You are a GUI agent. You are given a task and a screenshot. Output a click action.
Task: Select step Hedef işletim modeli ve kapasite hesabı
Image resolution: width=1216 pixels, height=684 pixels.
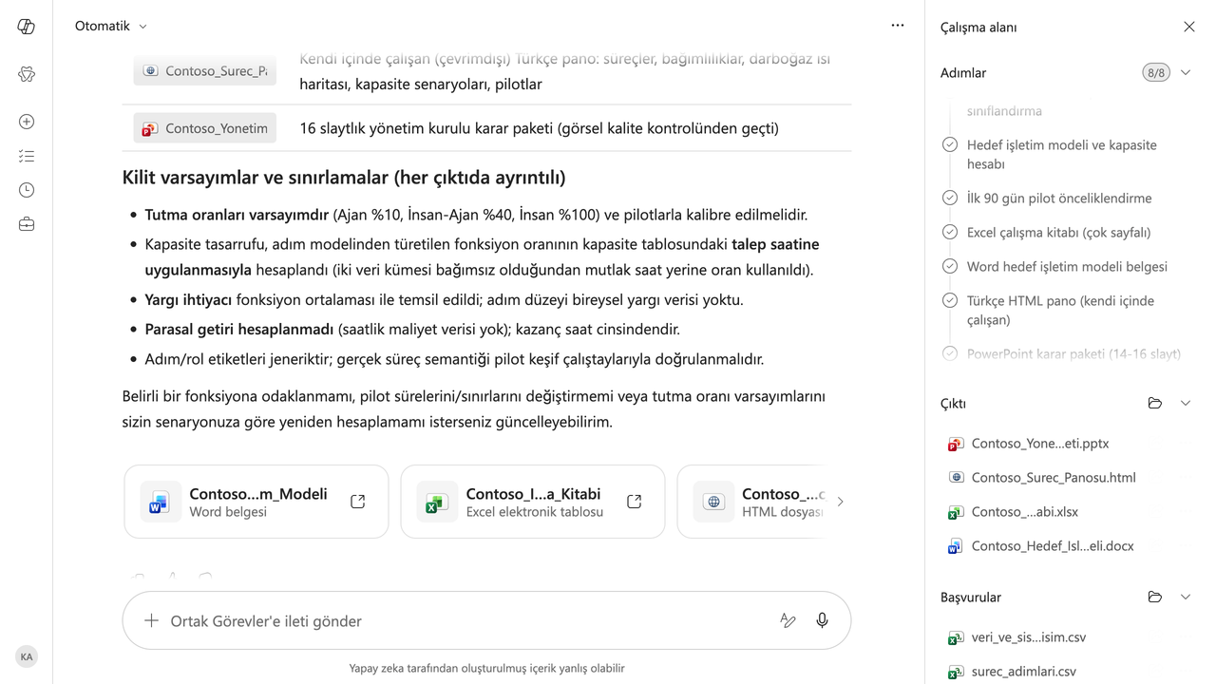pyautogui.click(x=1062, y=155)
